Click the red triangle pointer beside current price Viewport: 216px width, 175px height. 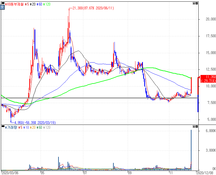coord(199,77)
